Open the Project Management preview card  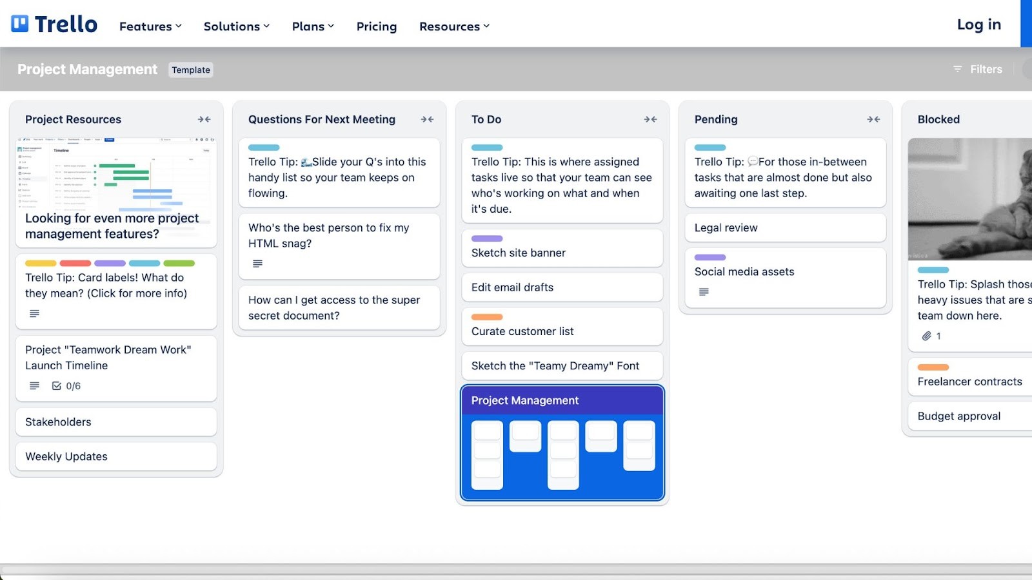pos(561,443)
